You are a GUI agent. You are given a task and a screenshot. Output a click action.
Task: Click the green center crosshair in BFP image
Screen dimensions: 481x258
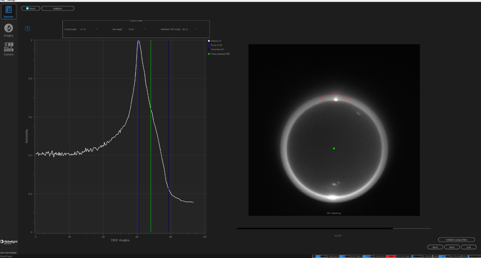334,149
